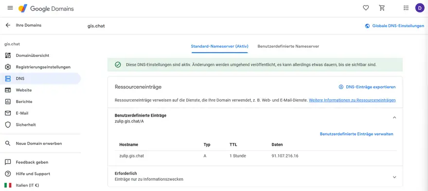Click gis.chat domain title in header
This screenshot has height=191, width=428.
96,26
